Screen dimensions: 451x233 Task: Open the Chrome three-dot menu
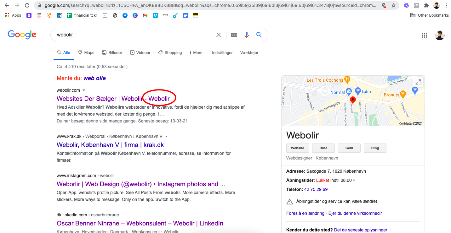click(x=447, y=5)
